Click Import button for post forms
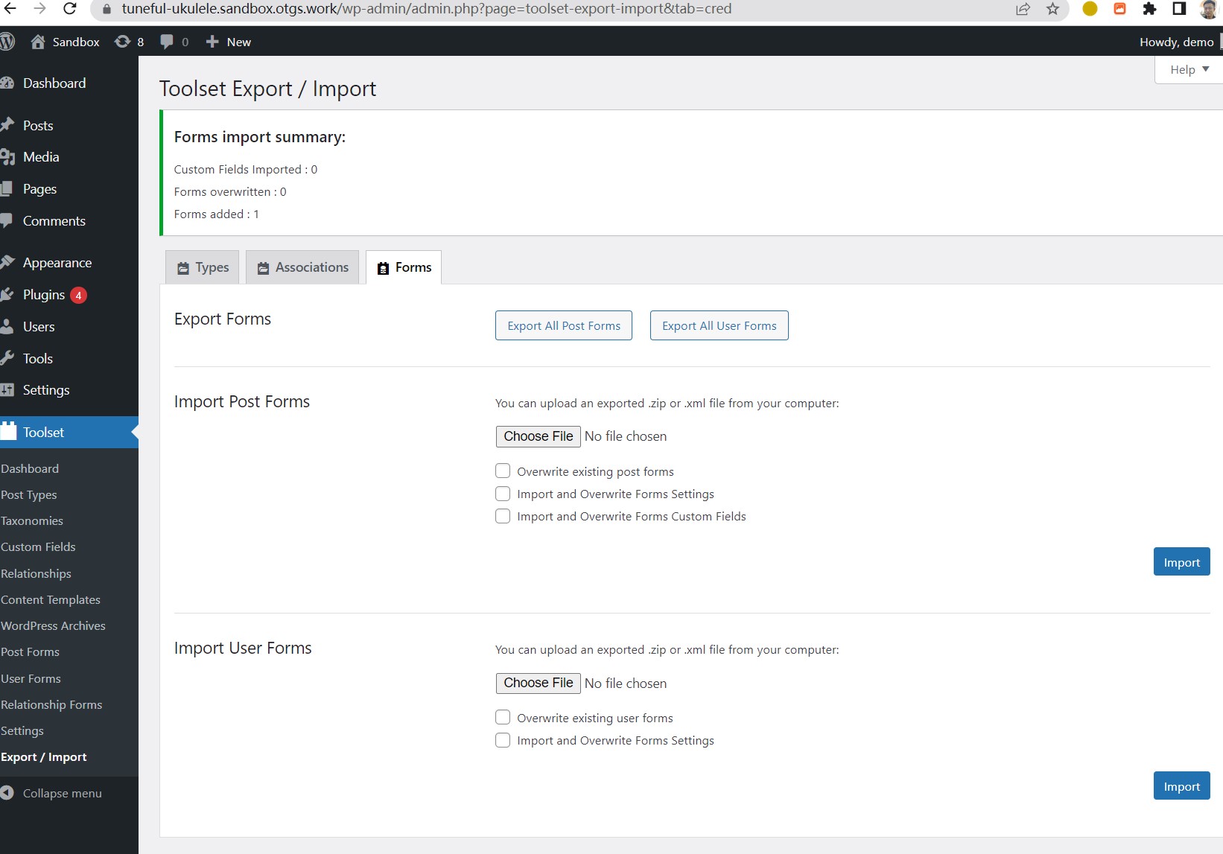The width and height of the screenshot is (1223, 854). (1181, 562)
